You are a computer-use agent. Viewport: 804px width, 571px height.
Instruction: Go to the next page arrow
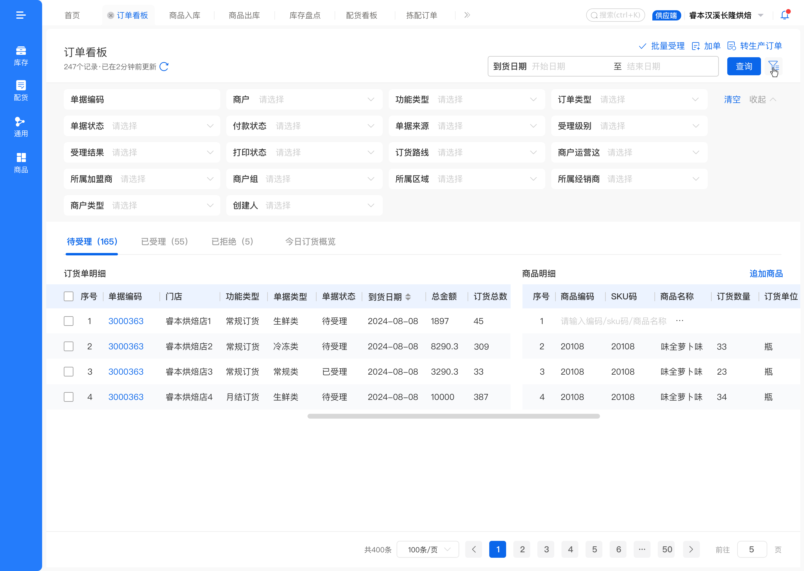click(x=691, y=549)
